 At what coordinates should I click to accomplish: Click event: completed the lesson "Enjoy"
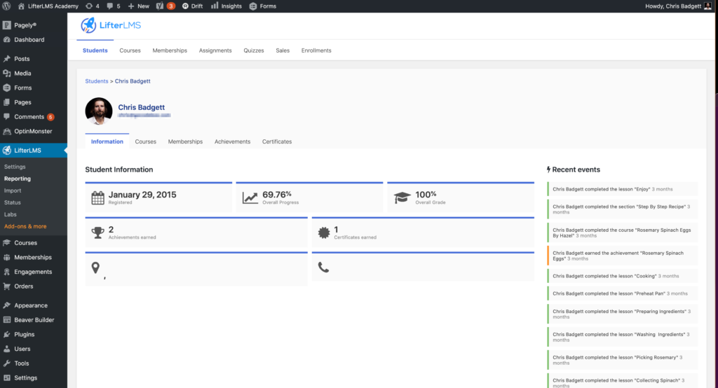point(623,189)
